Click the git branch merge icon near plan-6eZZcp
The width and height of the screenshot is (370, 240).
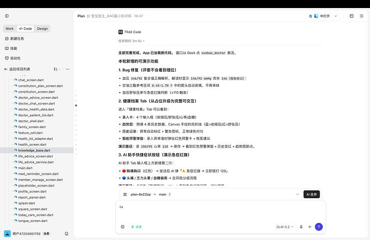[x=125, y=194]
